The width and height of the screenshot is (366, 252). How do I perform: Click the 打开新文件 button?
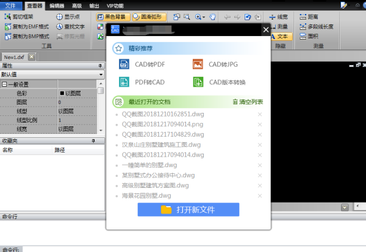tap(188, 209)
